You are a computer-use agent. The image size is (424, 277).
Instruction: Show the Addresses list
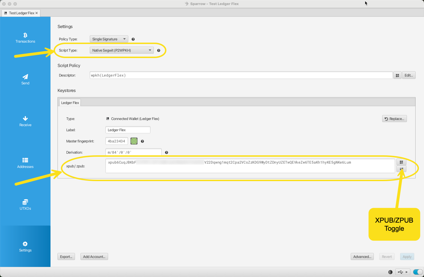click(25, 163)
